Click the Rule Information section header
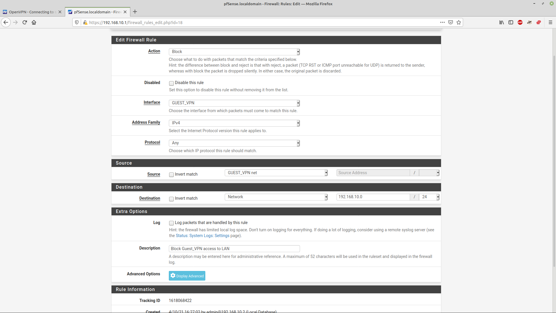 tap(276, 290)
